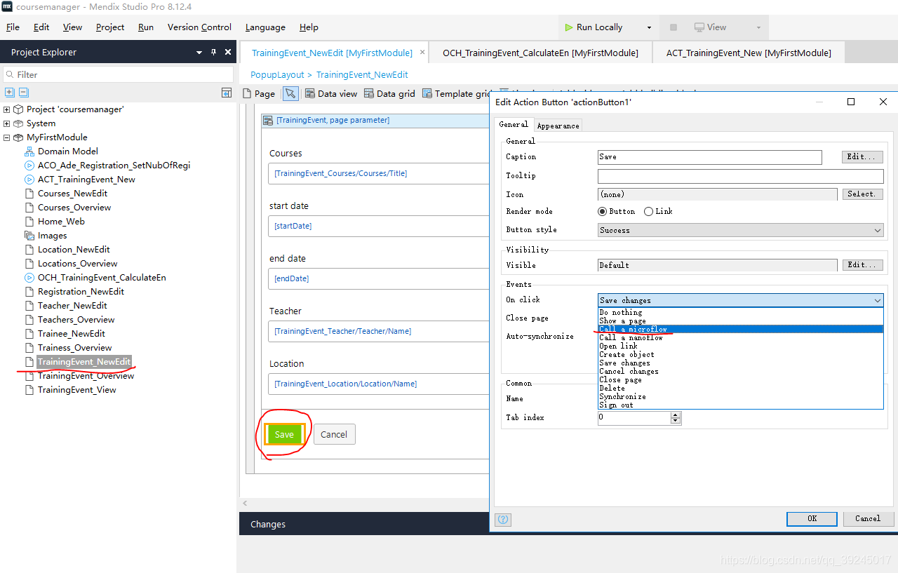Choose 'Call a microflow' from On click list
Screen dimensions: 898x573
(634, 329)
